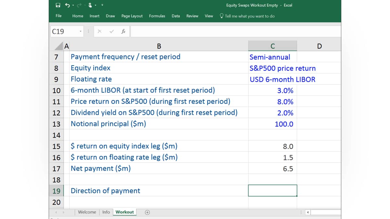The image size is (390, 219).
Task: Open the Undo history dropdown arrow
Action: tap(73, 5)
